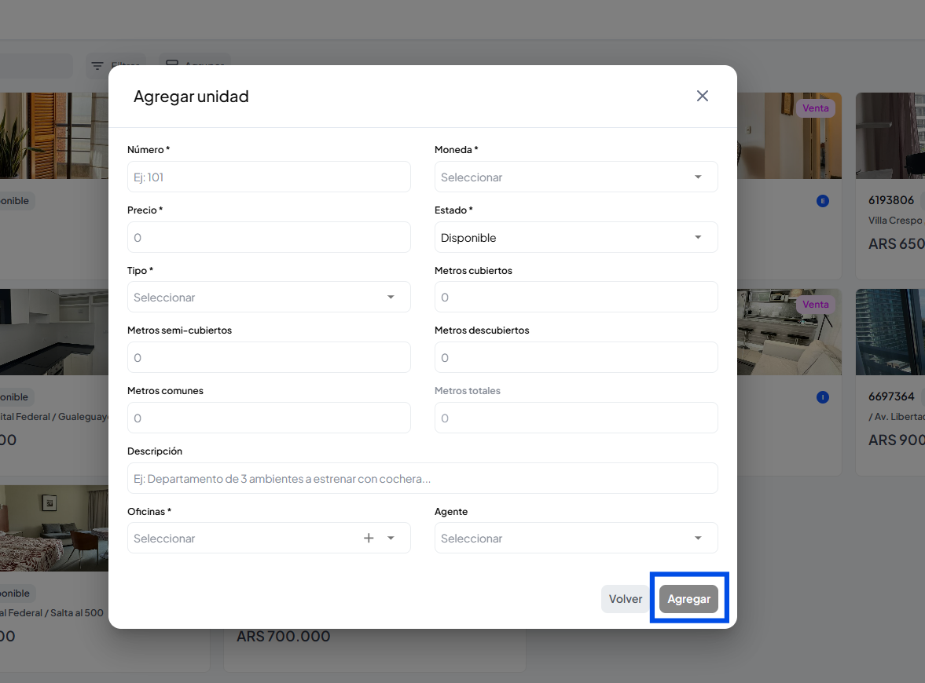The width and height of the screenshot is (925, 683).
Task: Click the Volver button
Action: [x=626, y=599]
